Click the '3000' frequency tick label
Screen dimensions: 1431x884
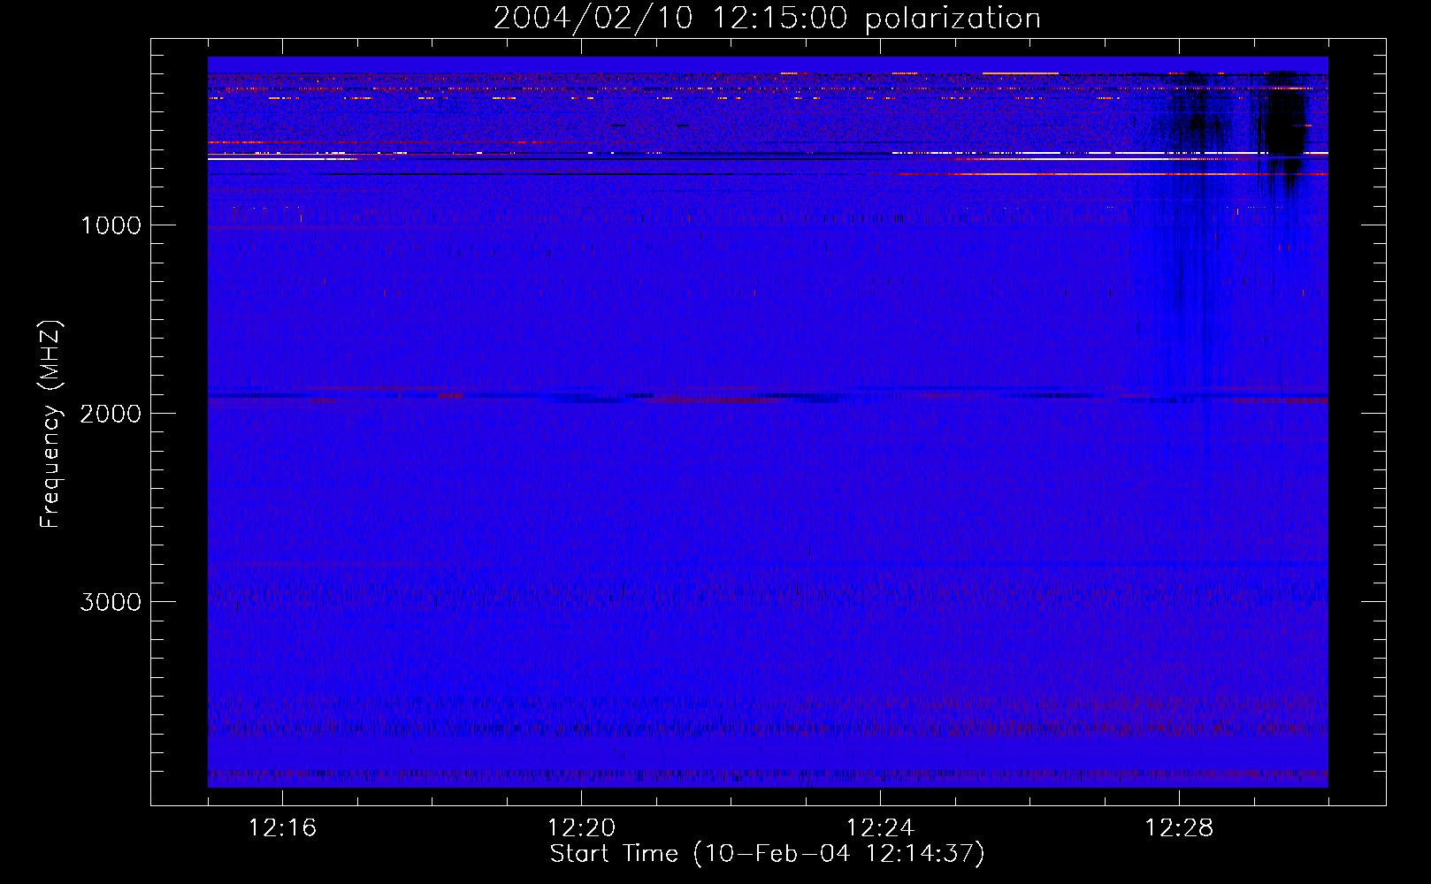(x=111, y=602)
